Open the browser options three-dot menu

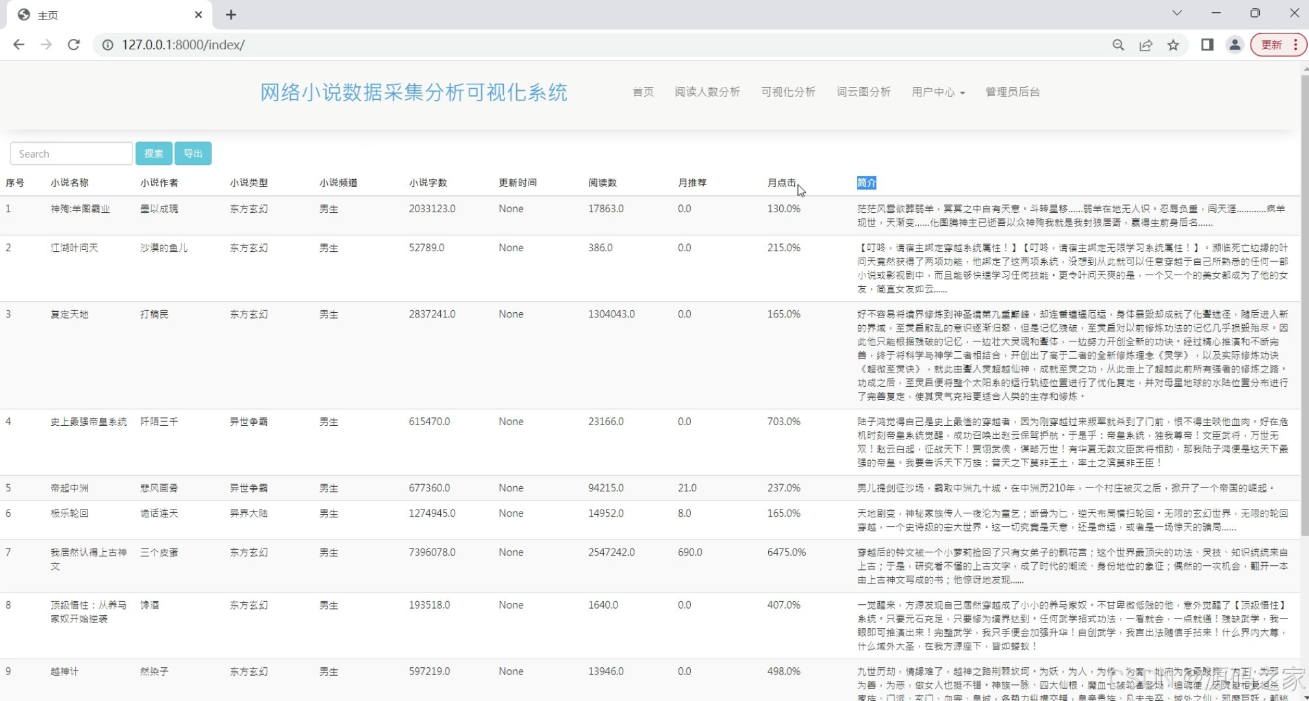(1297, 45)
